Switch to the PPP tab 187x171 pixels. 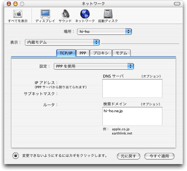click(x=83, y=53)
